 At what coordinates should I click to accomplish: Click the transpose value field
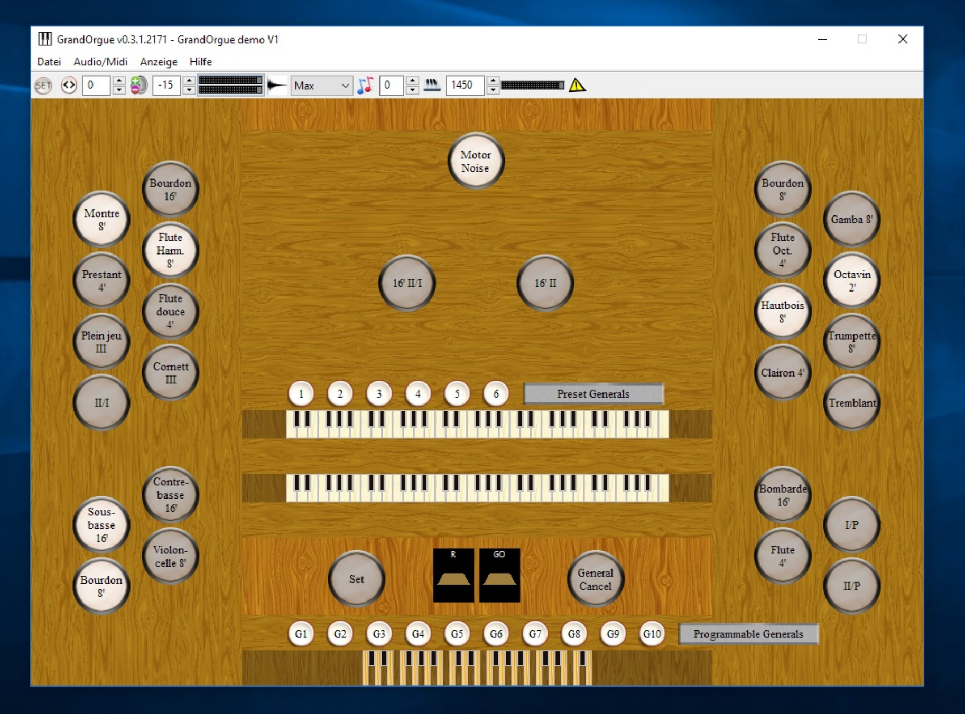click(392, 85)
